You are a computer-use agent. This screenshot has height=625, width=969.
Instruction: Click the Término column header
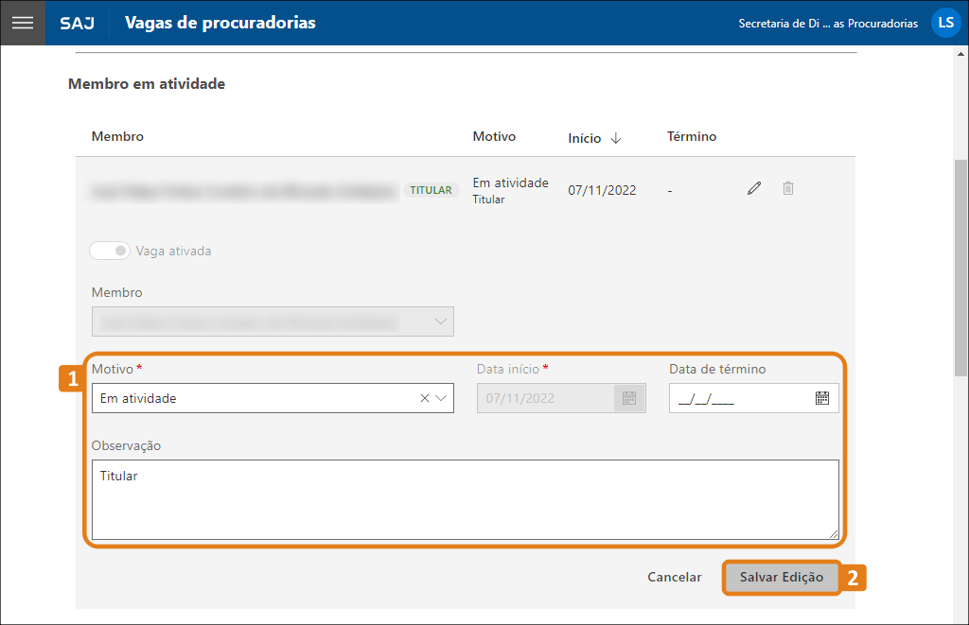692,137
